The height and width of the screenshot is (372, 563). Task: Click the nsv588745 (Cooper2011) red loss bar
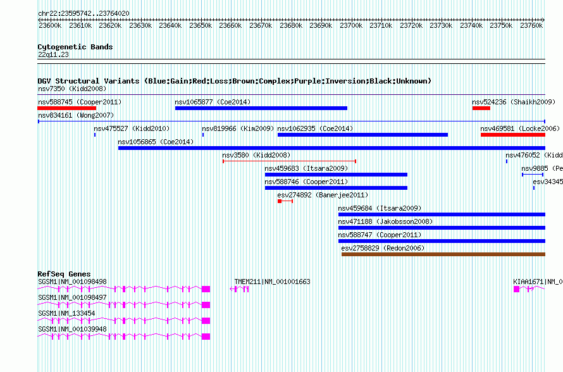coord(67,108)
